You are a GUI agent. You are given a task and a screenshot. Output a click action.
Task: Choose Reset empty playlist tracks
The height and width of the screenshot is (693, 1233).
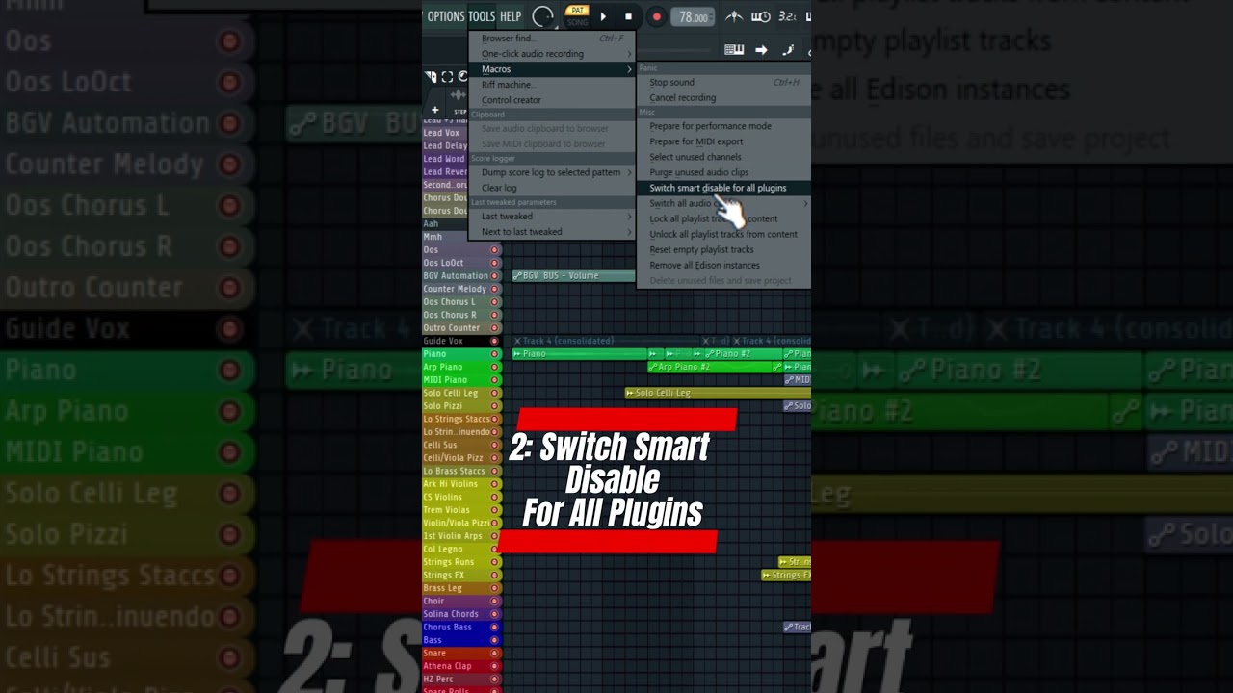pyautogui.click(x=723, y=249)
